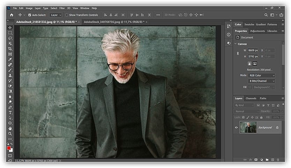Open the 8 Bits/Channel dropdown

(262, 81)
